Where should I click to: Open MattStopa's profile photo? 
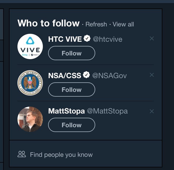pyautogui.click(x=30, y=119)
